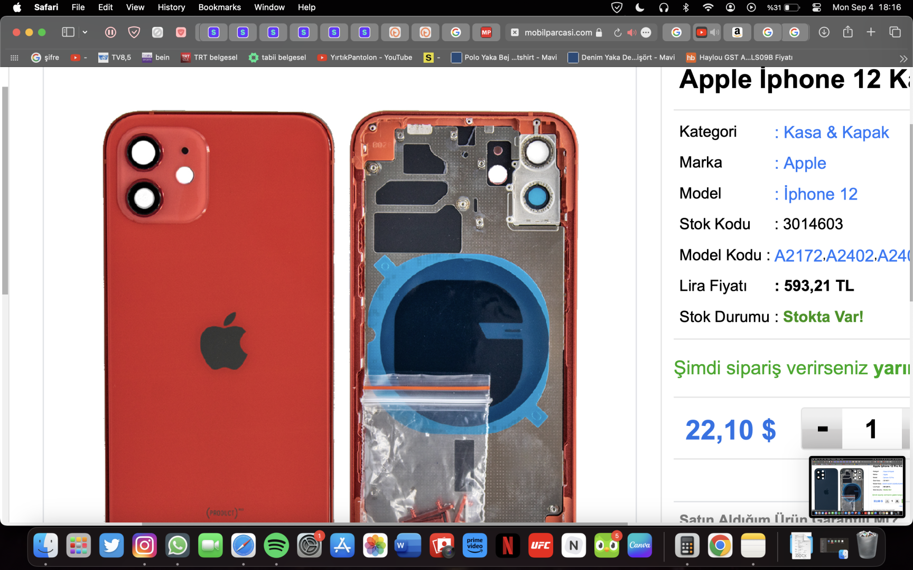Open the TRT belgesel bookmark

pos(209,58)
